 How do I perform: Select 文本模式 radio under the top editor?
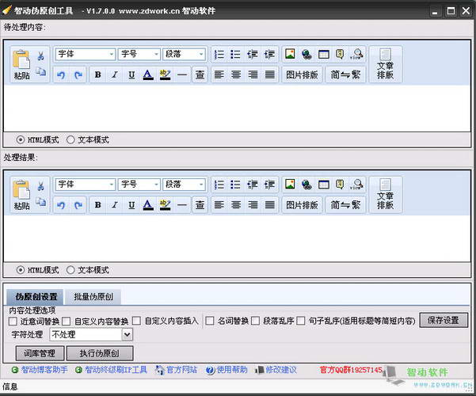coord(70,139)
